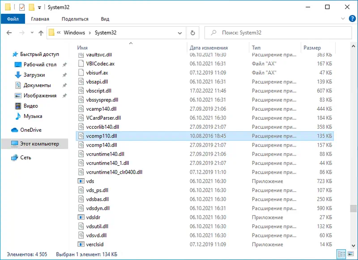Image resolution: width=358 pixels, height=260 pixels.
Task: Click the Forward navigation arrow
Action: [22, 33]
